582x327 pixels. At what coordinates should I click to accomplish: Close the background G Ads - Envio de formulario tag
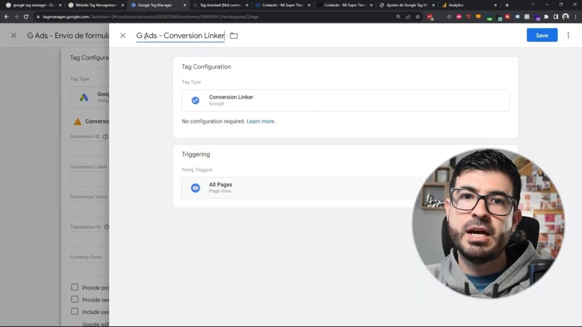(14, 36)
